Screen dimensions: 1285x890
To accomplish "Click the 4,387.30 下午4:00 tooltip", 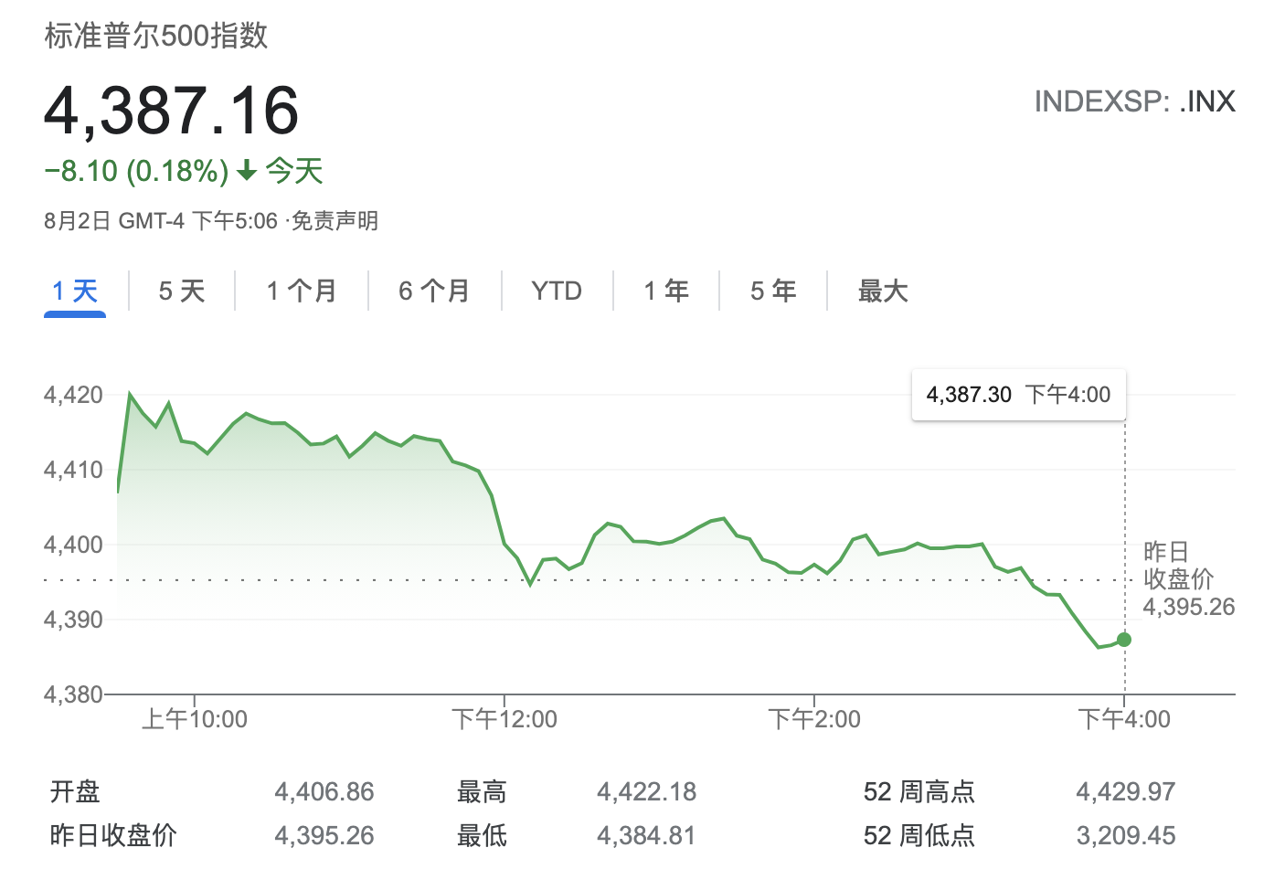I will point(1018,395).
